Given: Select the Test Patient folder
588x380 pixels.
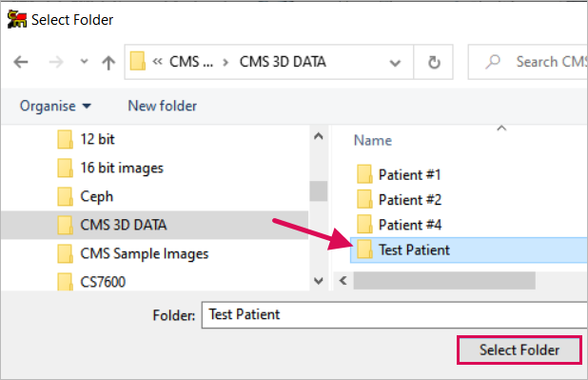Looking at the screenshot, I should pyautogui.click(x=469, y=250).
